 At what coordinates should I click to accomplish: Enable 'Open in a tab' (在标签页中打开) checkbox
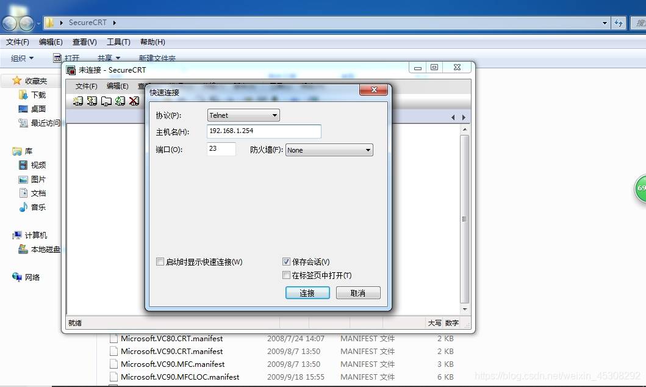286,275
